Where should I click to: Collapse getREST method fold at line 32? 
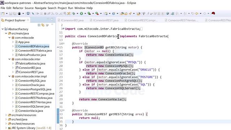(64, 110)
